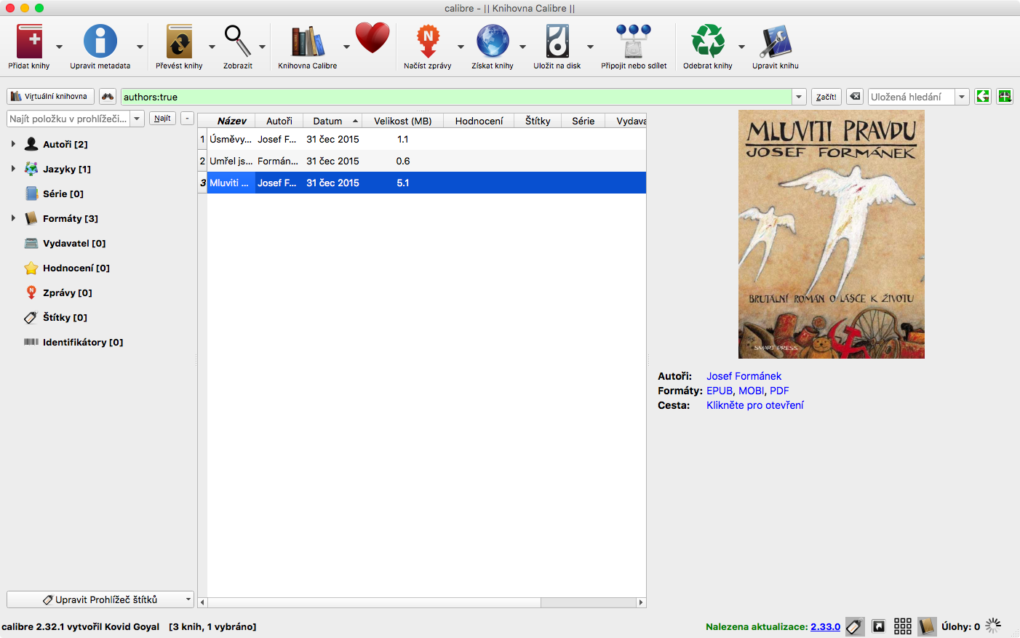Screen dimensions: 1020x638
Task: Click the Uložit na disk icon
Action: pyautogui.click(x=557, y=41)
